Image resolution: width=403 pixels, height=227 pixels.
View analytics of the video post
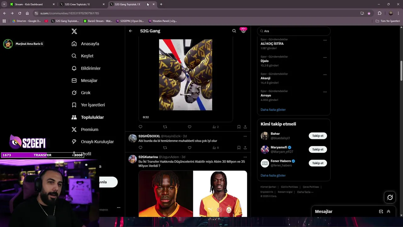tap(215, 127)
